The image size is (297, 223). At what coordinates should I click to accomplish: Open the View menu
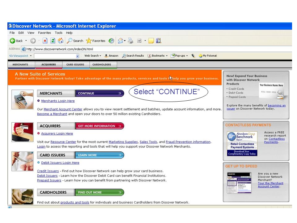click(31, 33)
